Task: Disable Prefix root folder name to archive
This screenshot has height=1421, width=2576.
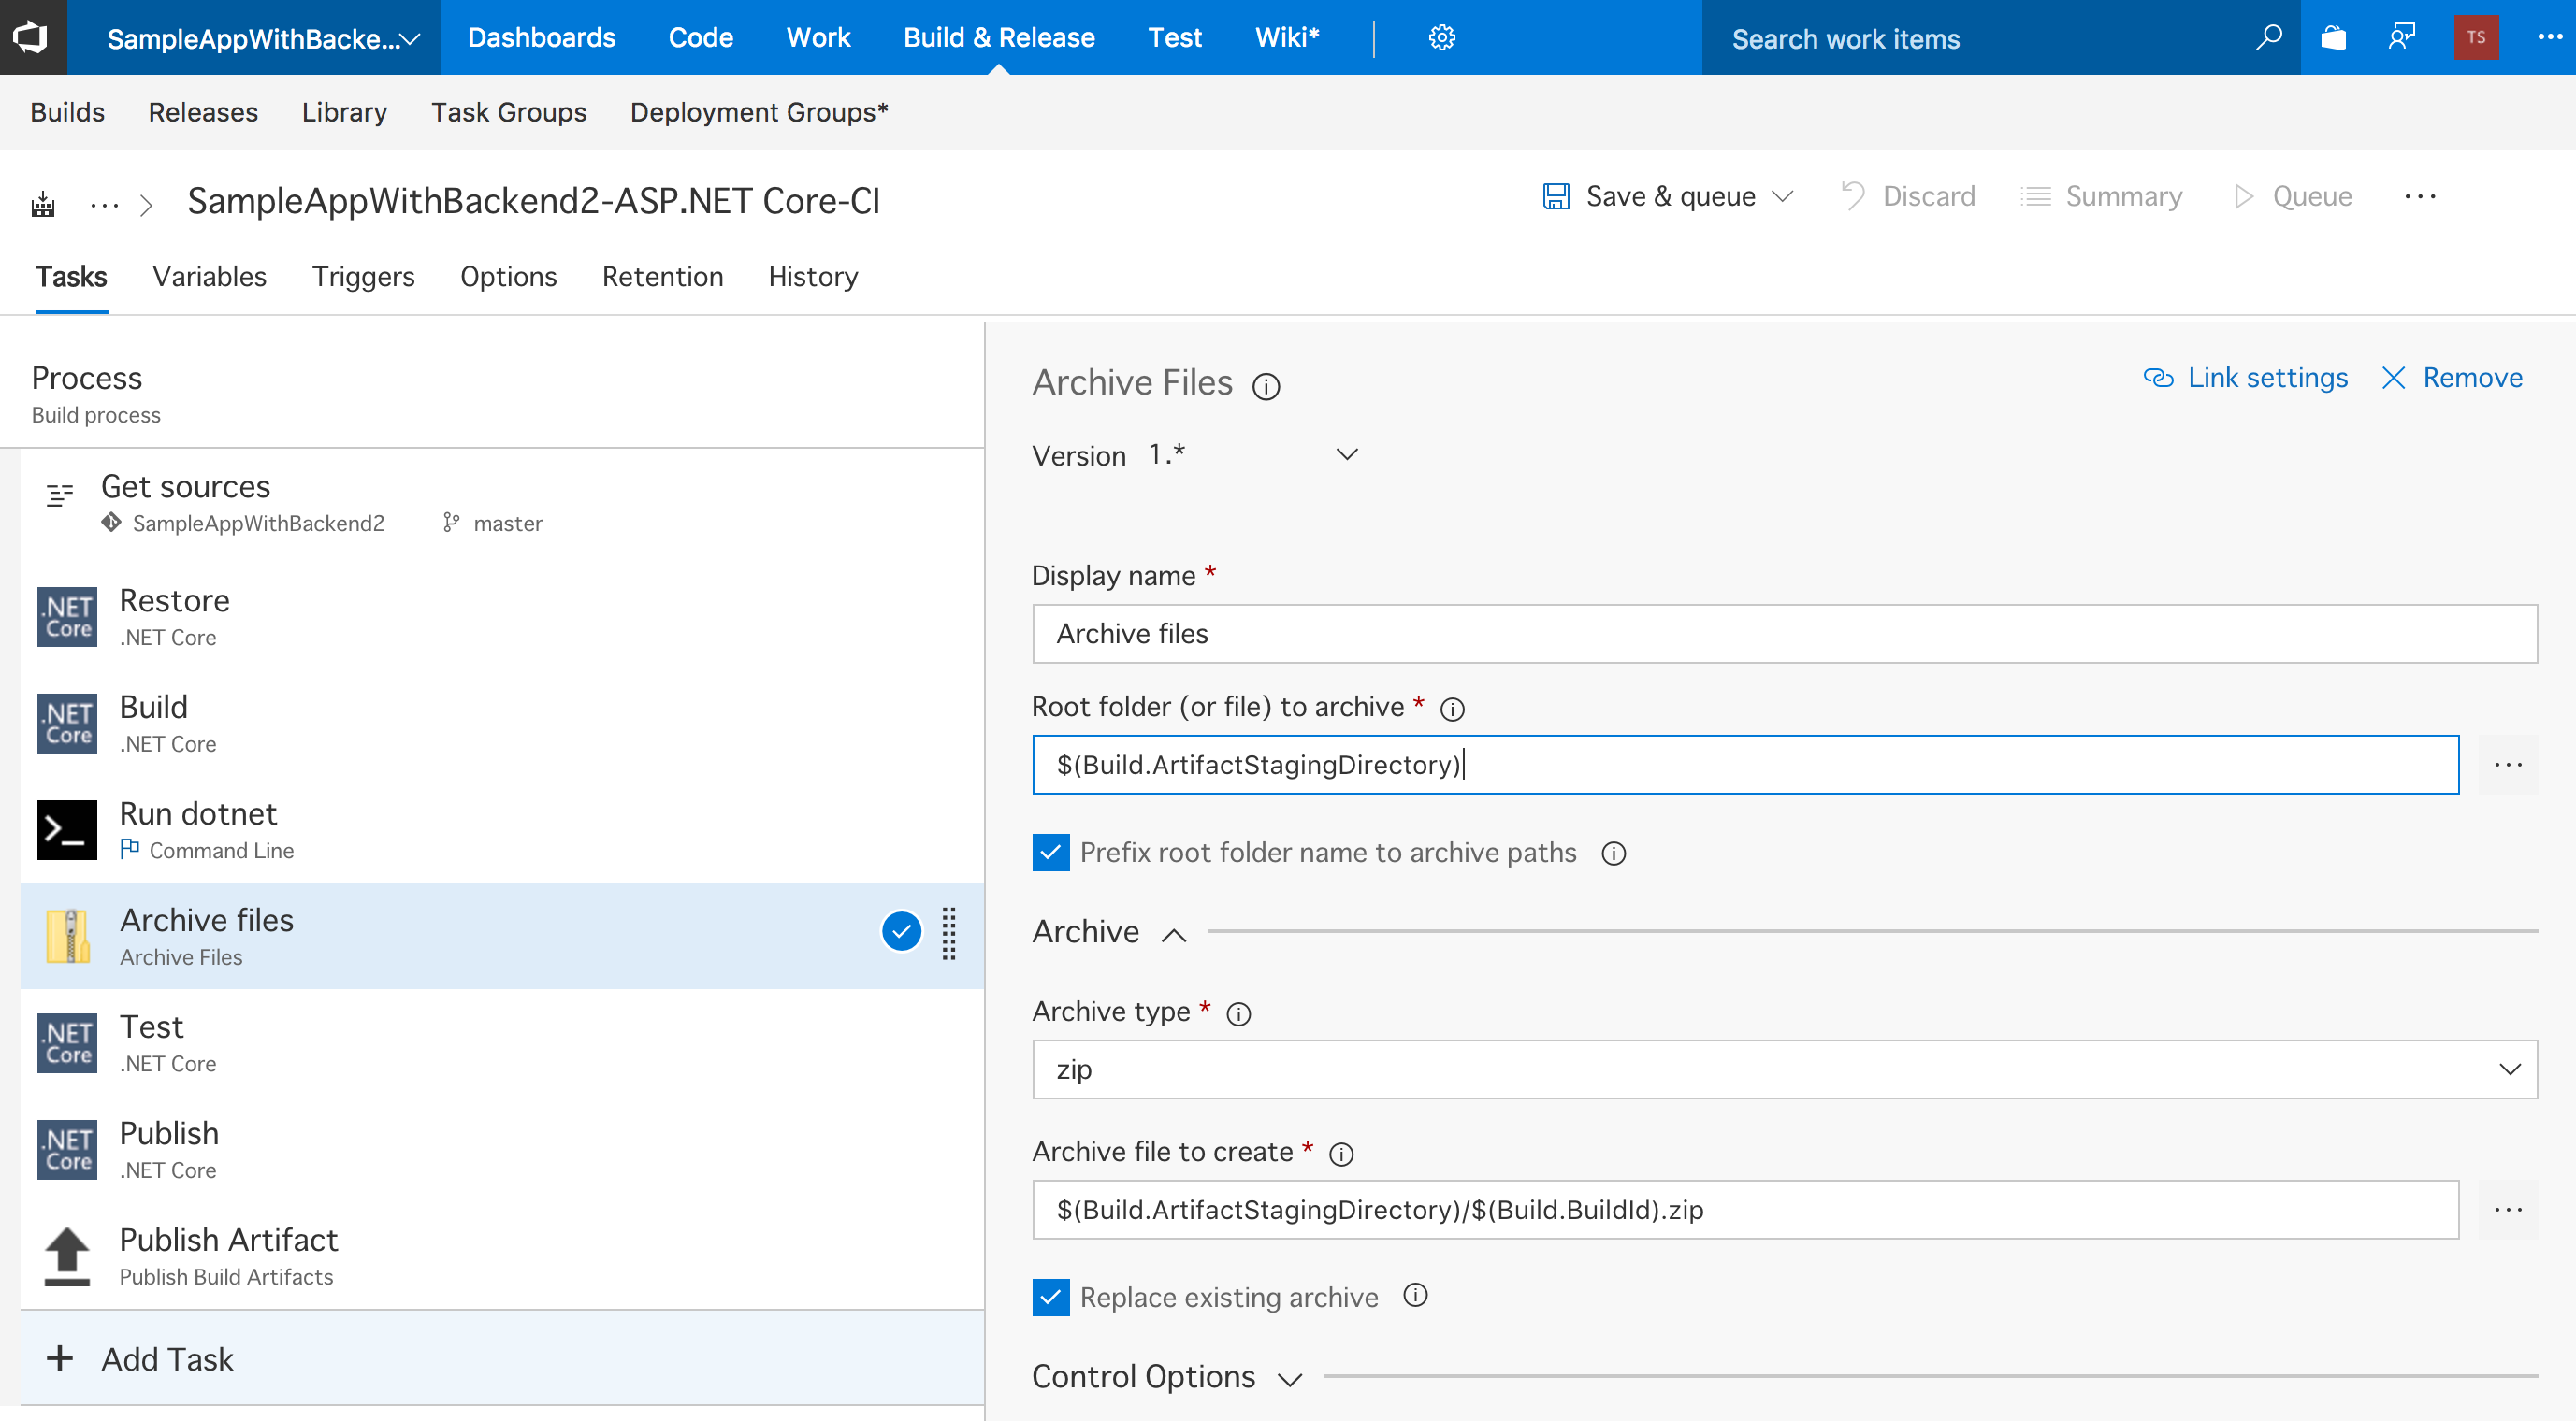Action: coord(1050,853)
